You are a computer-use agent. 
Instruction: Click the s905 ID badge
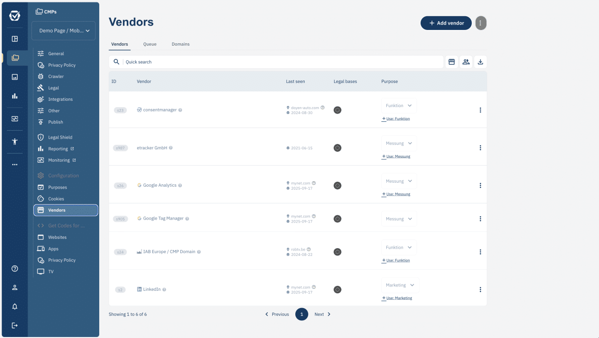[120, 219]
